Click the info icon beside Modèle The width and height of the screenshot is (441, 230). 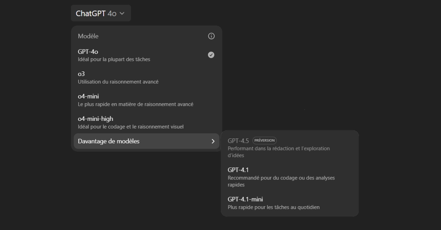(x=211, y=36)
